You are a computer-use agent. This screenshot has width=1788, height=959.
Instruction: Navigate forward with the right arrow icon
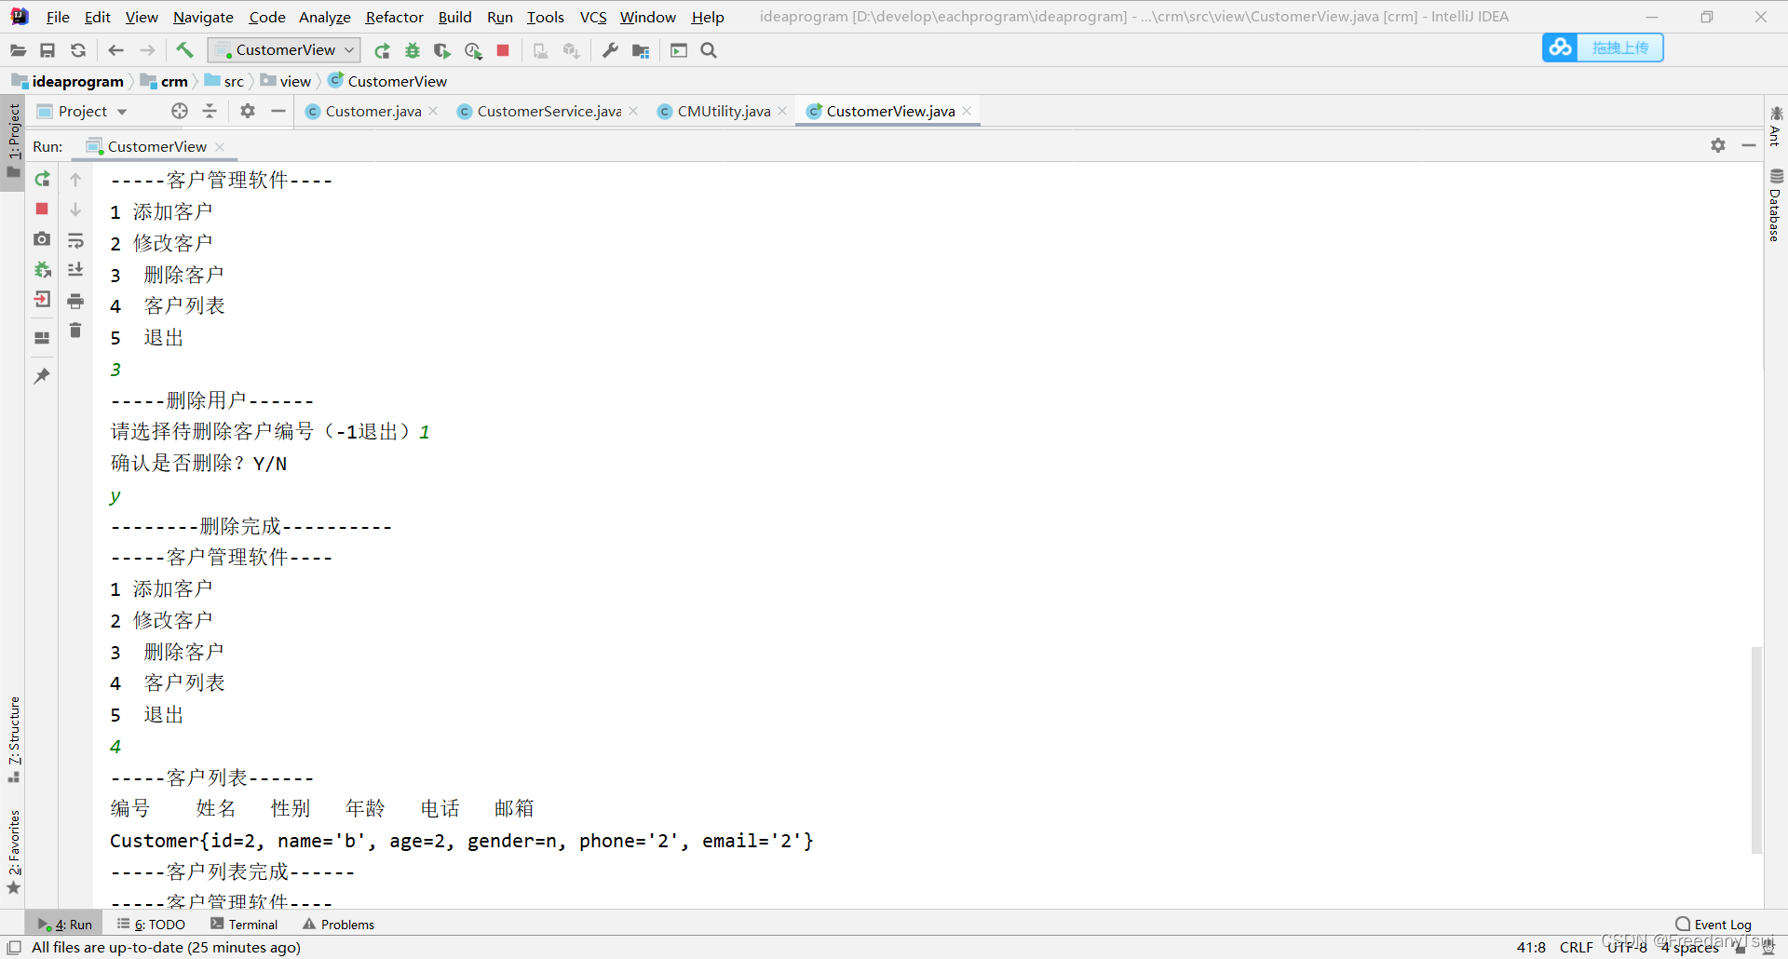coord(147,50)
